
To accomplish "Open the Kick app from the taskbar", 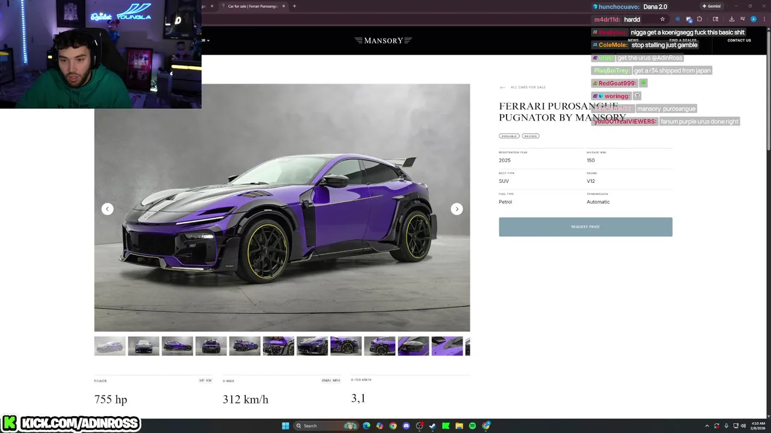I will tap(446, 426).
